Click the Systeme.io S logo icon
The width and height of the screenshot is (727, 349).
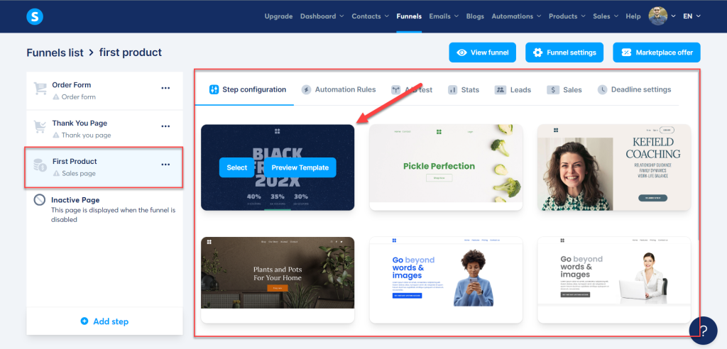point(34,16)
